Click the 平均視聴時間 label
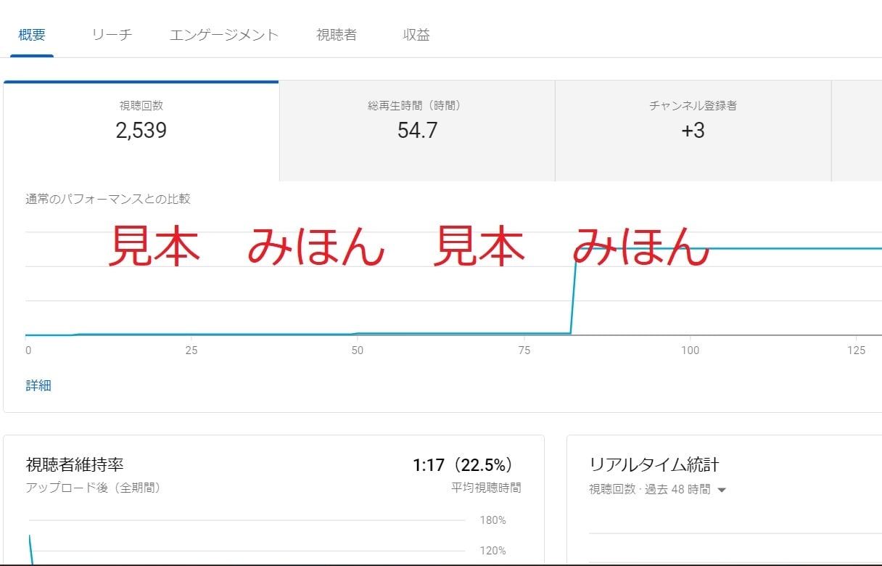Screen dimensions: 882x566 486,488
